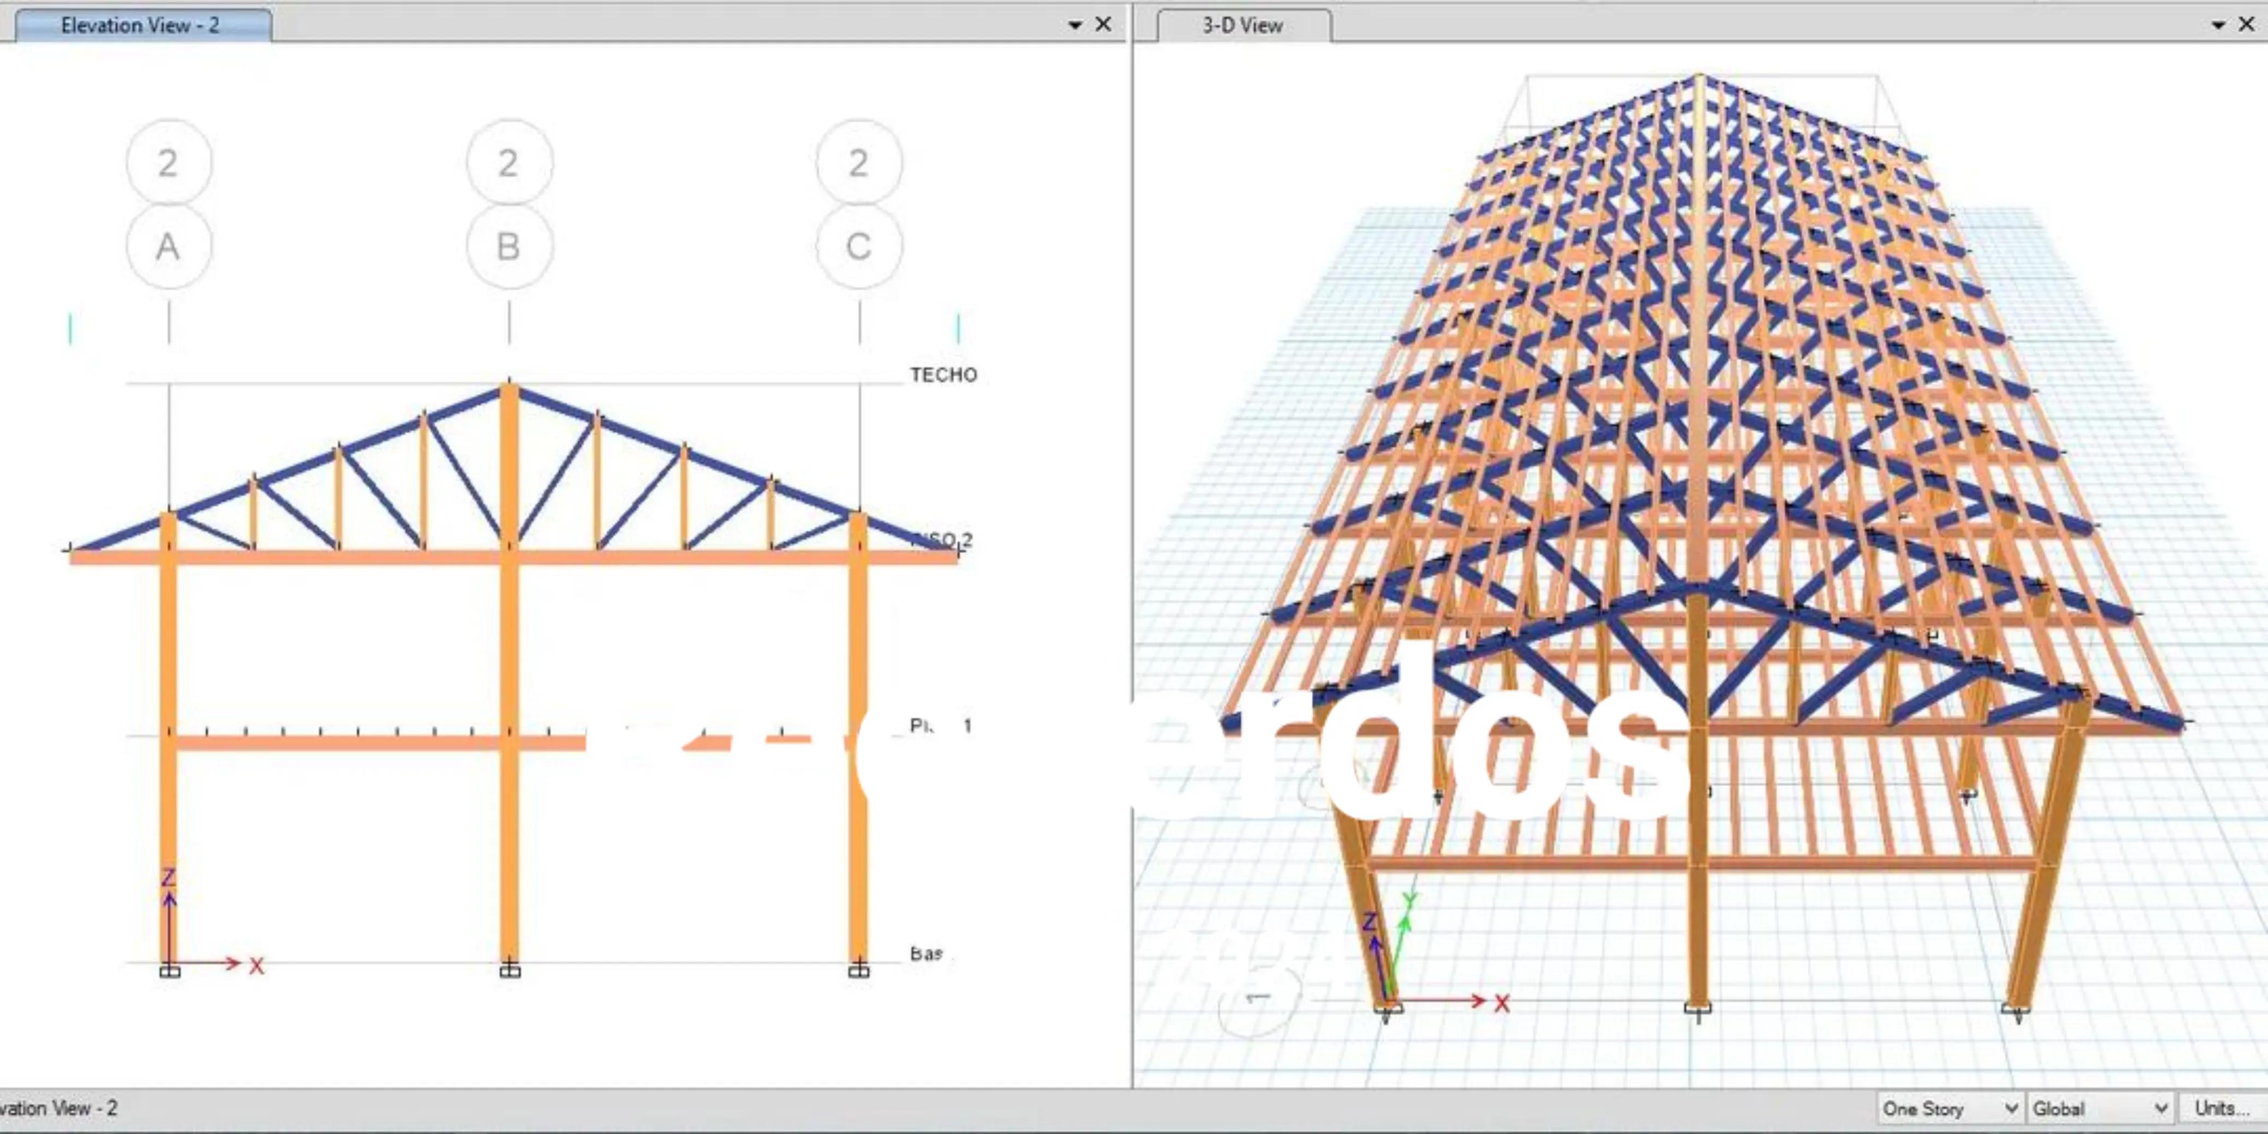2268x1134 pixels.
Task: Switch to the 3-D View tab
Action: click(x=1243, y=25)
